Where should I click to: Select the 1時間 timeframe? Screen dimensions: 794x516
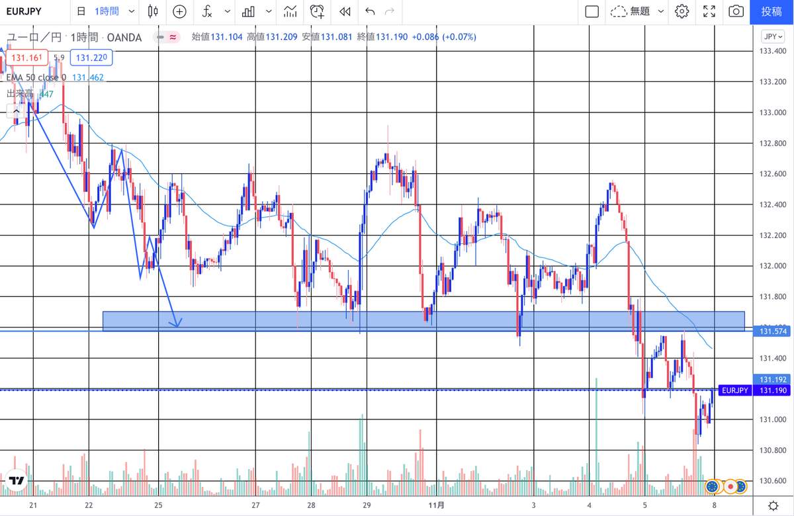click(106, 11)
